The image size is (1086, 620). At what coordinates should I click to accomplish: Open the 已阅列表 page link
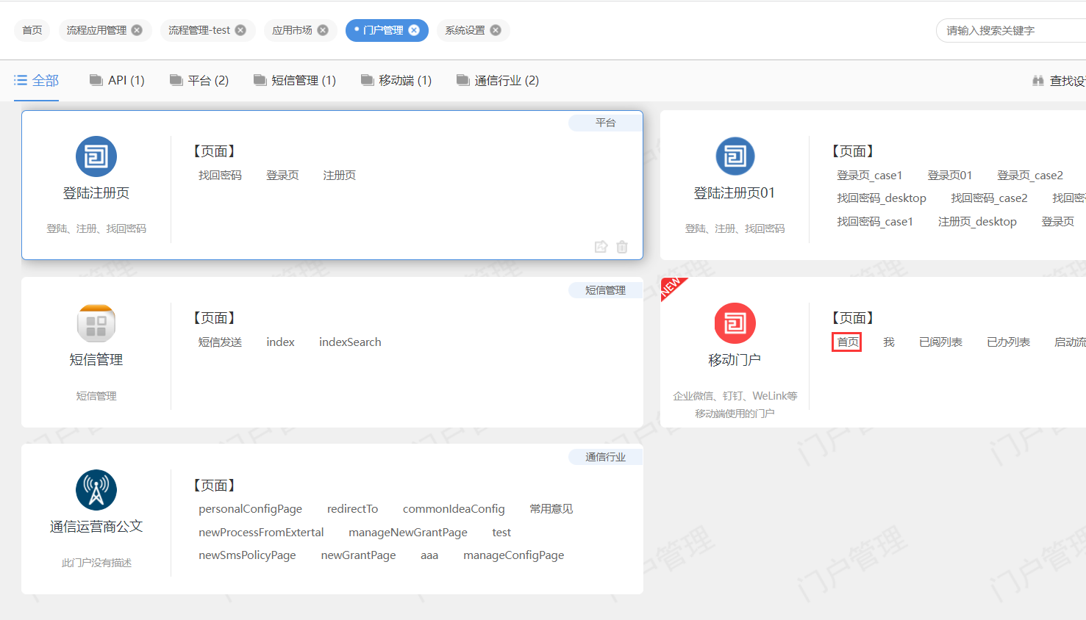941,342
